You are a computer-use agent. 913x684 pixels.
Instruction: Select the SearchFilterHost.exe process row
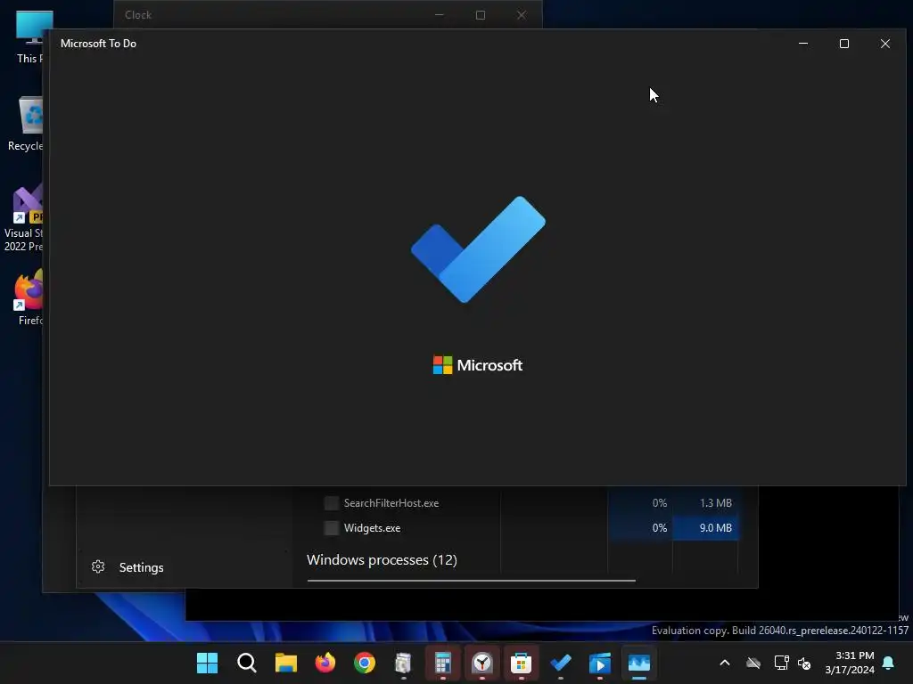[x=522, y=503]
